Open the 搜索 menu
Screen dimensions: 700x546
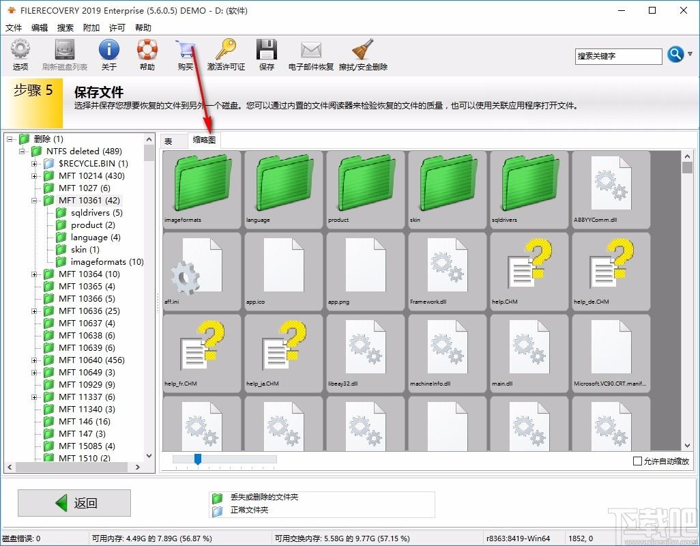click(65, 28)
